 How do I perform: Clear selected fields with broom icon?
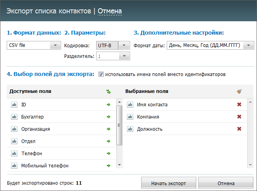pos(239,91)
